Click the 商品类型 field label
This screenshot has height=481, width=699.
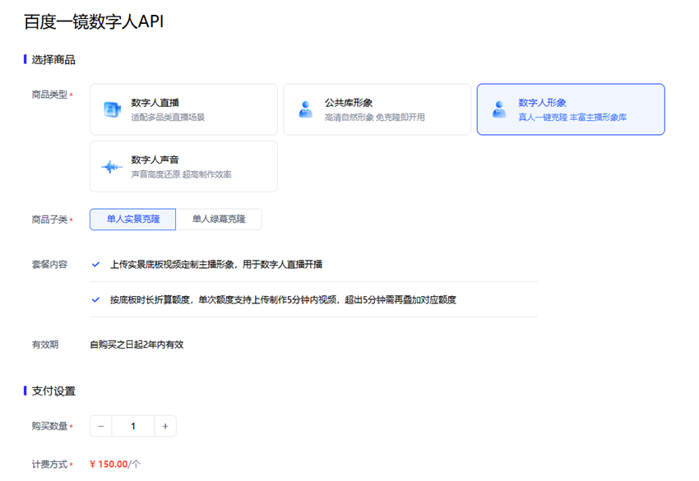pyautogui.click(x=49, y=95)
